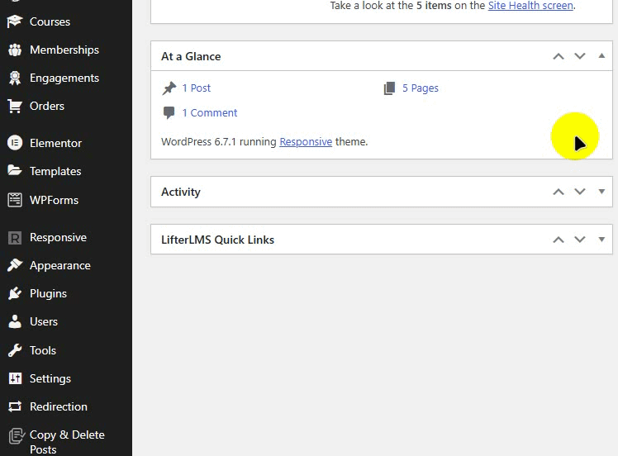Open the Site Health screen link
Screen dimensions: 618x456
click(530, 6)
